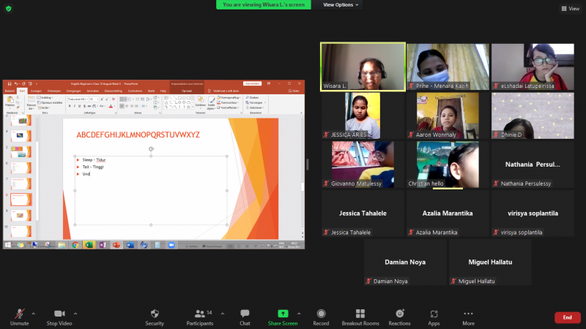Select the Damian Noya participant tile
The height and width of the screenshot is (329, 586).
(x=405, y=262)
